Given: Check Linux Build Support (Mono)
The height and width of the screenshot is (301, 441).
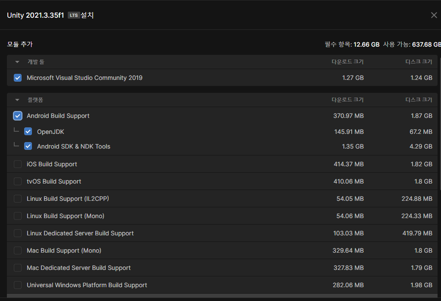Looking at the screenshot, I should coord(18,216).
